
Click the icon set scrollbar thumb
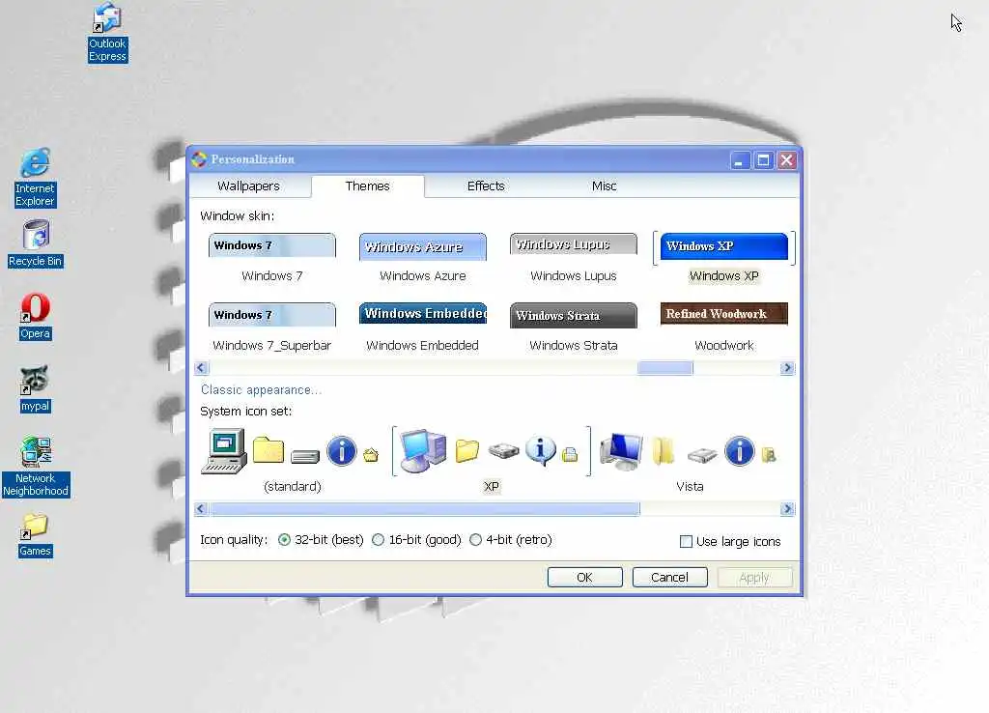pyautogui.click(x=425, y=508)
